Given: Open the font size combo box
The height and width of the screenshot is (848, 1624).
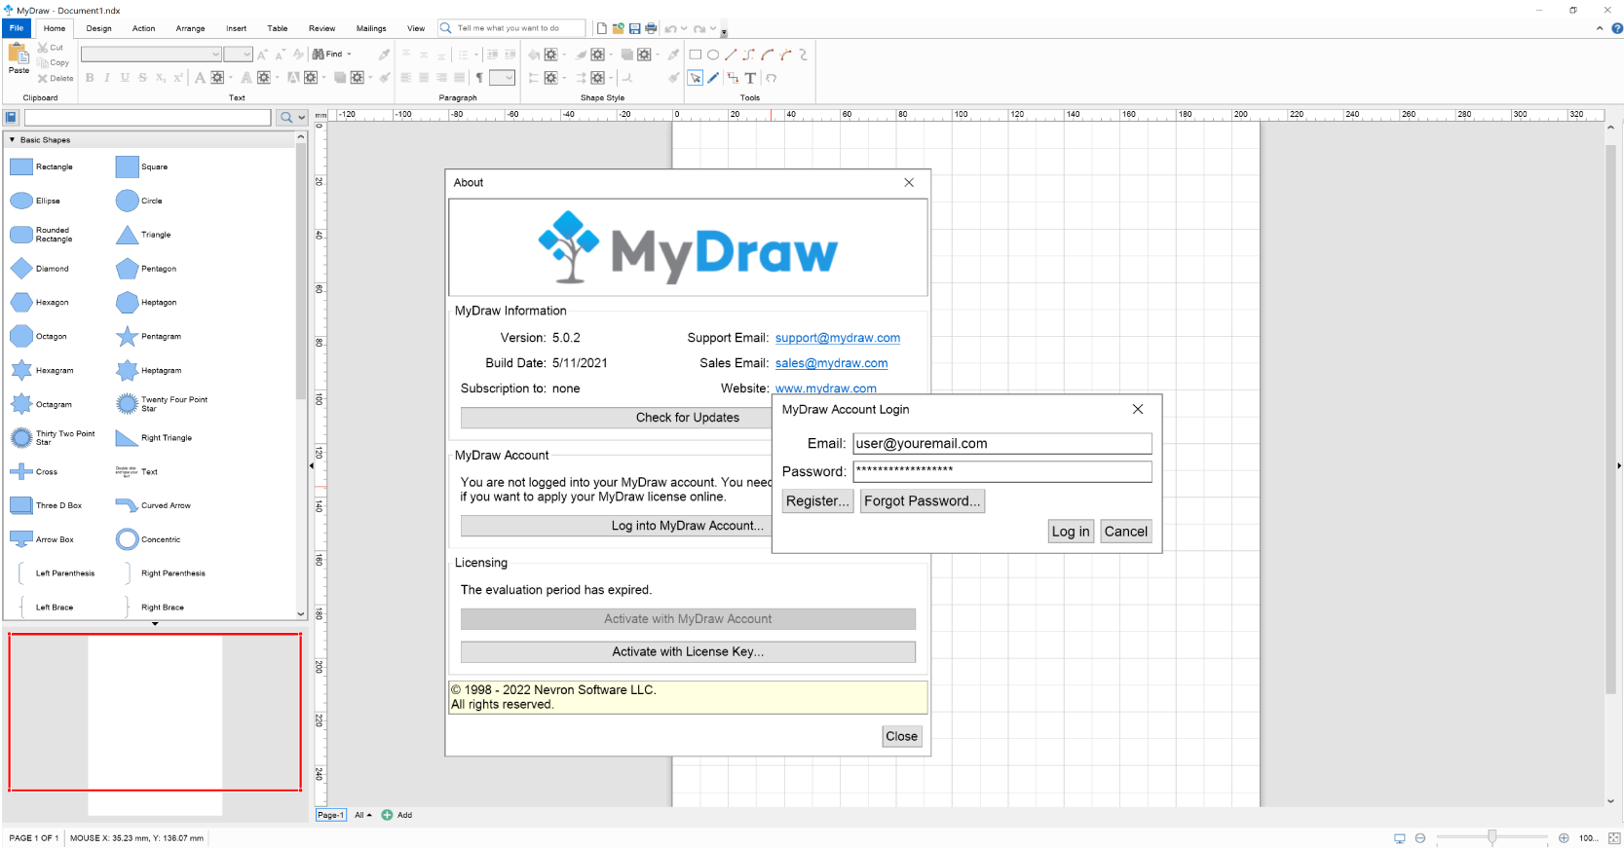Looking at the screenshot, I should (x=239, y=55).
